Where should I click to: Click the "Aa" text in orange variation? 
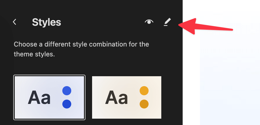click(x=116, y=98)
